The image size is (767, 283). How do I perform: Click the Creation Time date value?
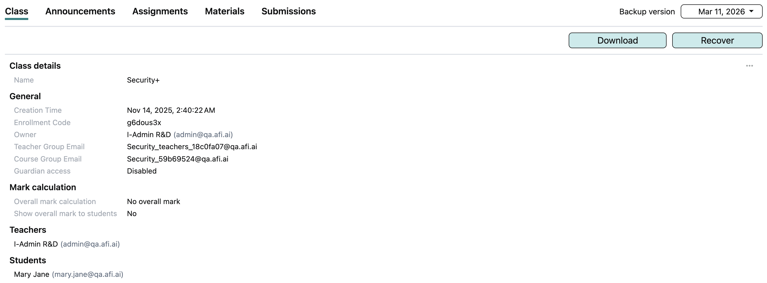click(x=171, y=110)
